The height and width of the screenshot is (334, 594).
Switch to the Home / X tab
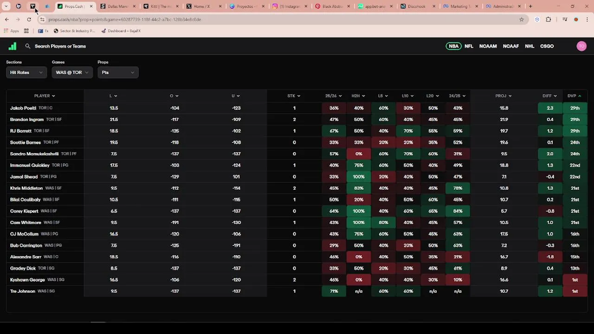203,6
